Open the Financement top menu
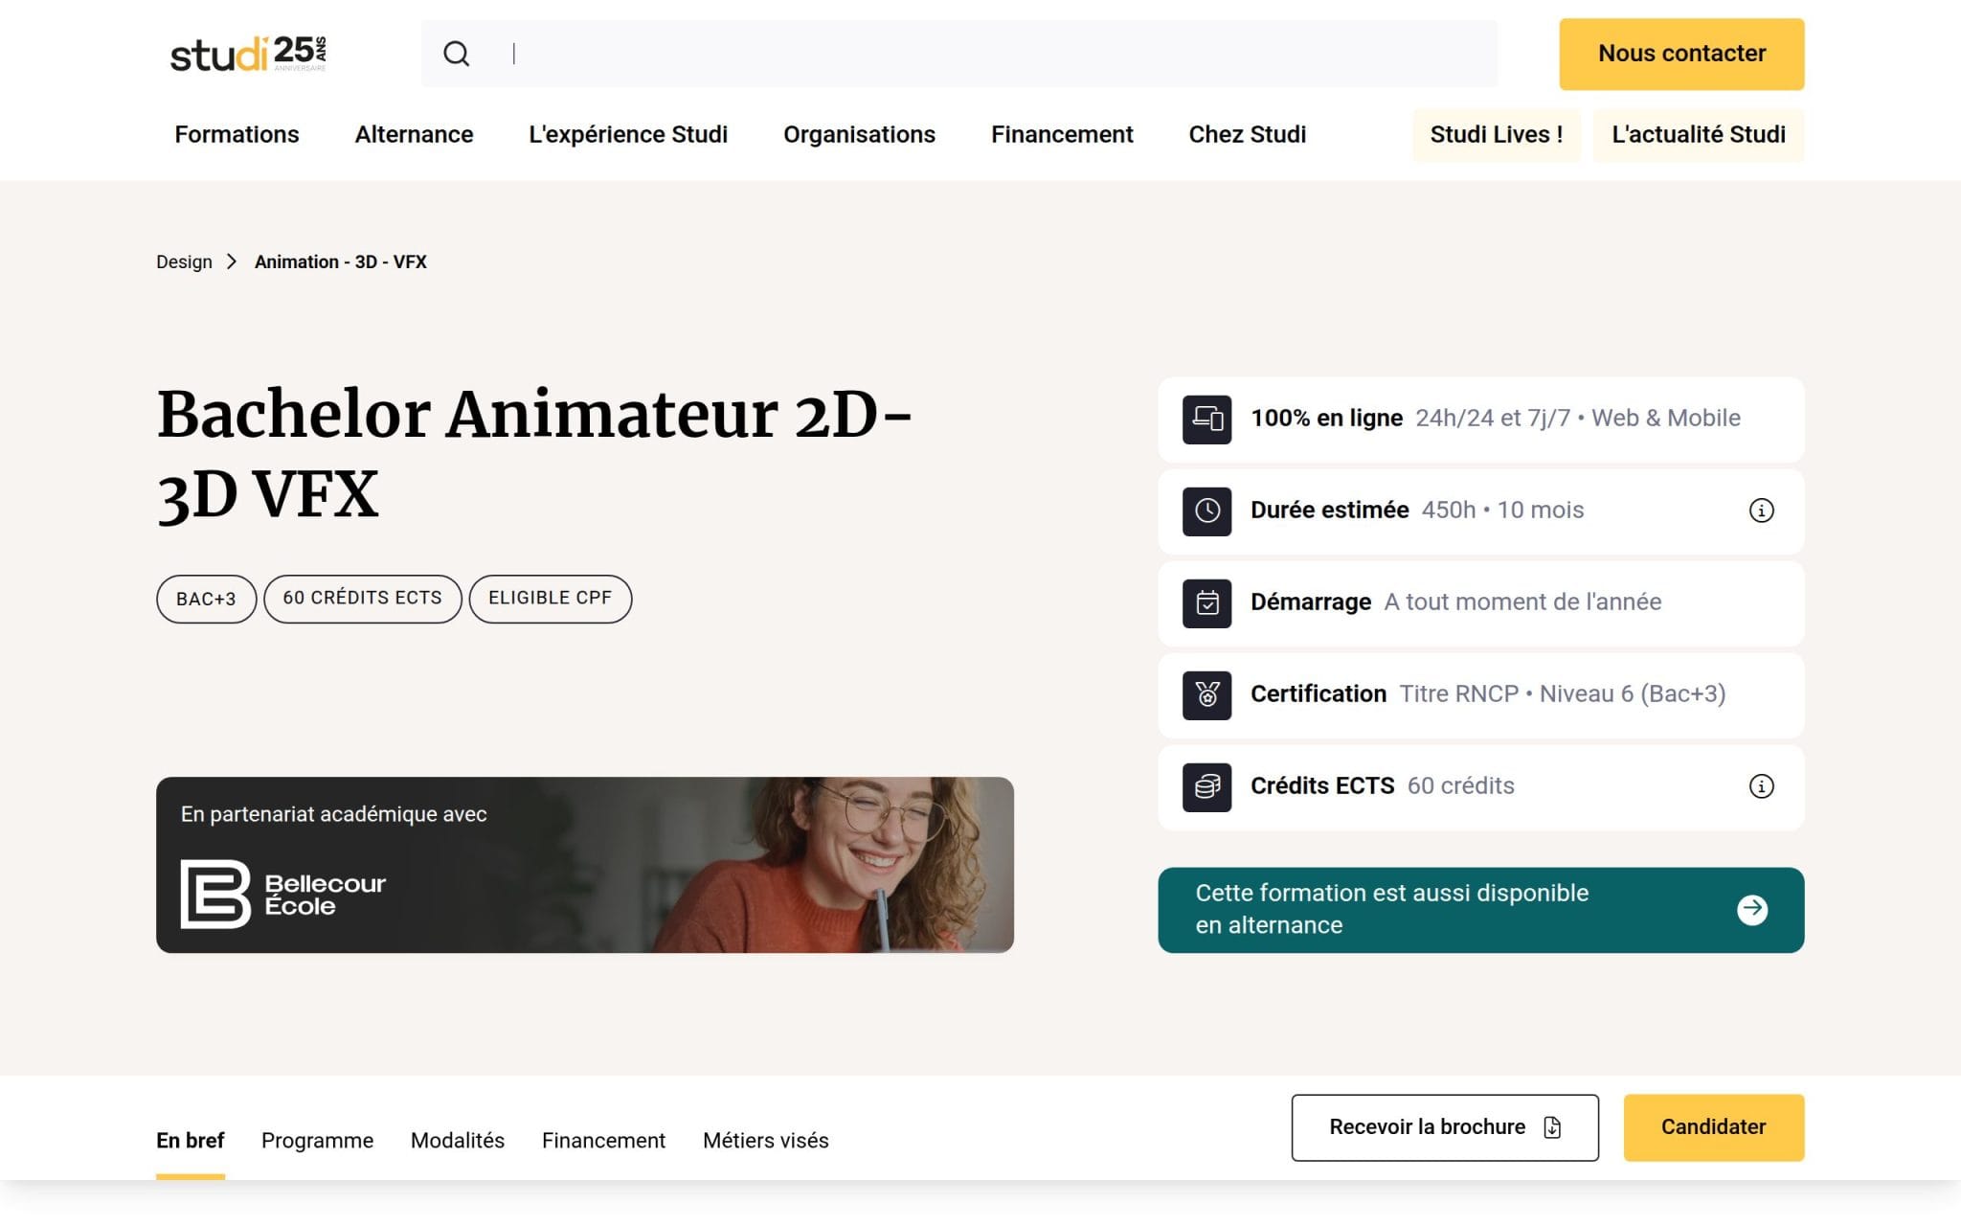Viewport: 1961px width, 1226px height. pyautogui.click(x=1062, y=134)
